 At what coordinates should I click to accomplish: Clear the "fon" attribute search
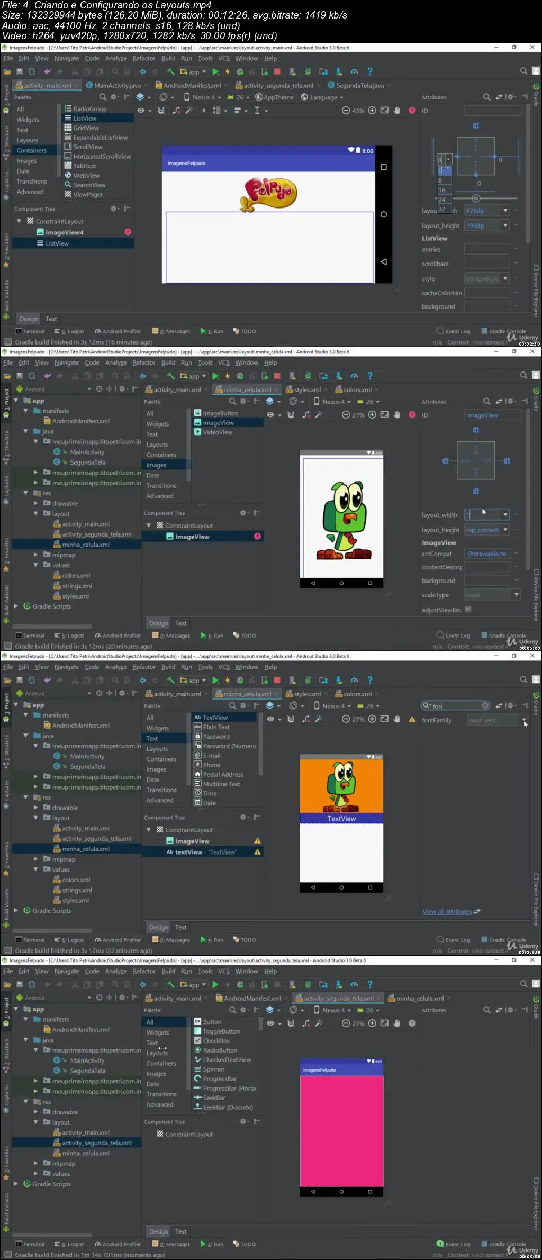coord(485,705)
